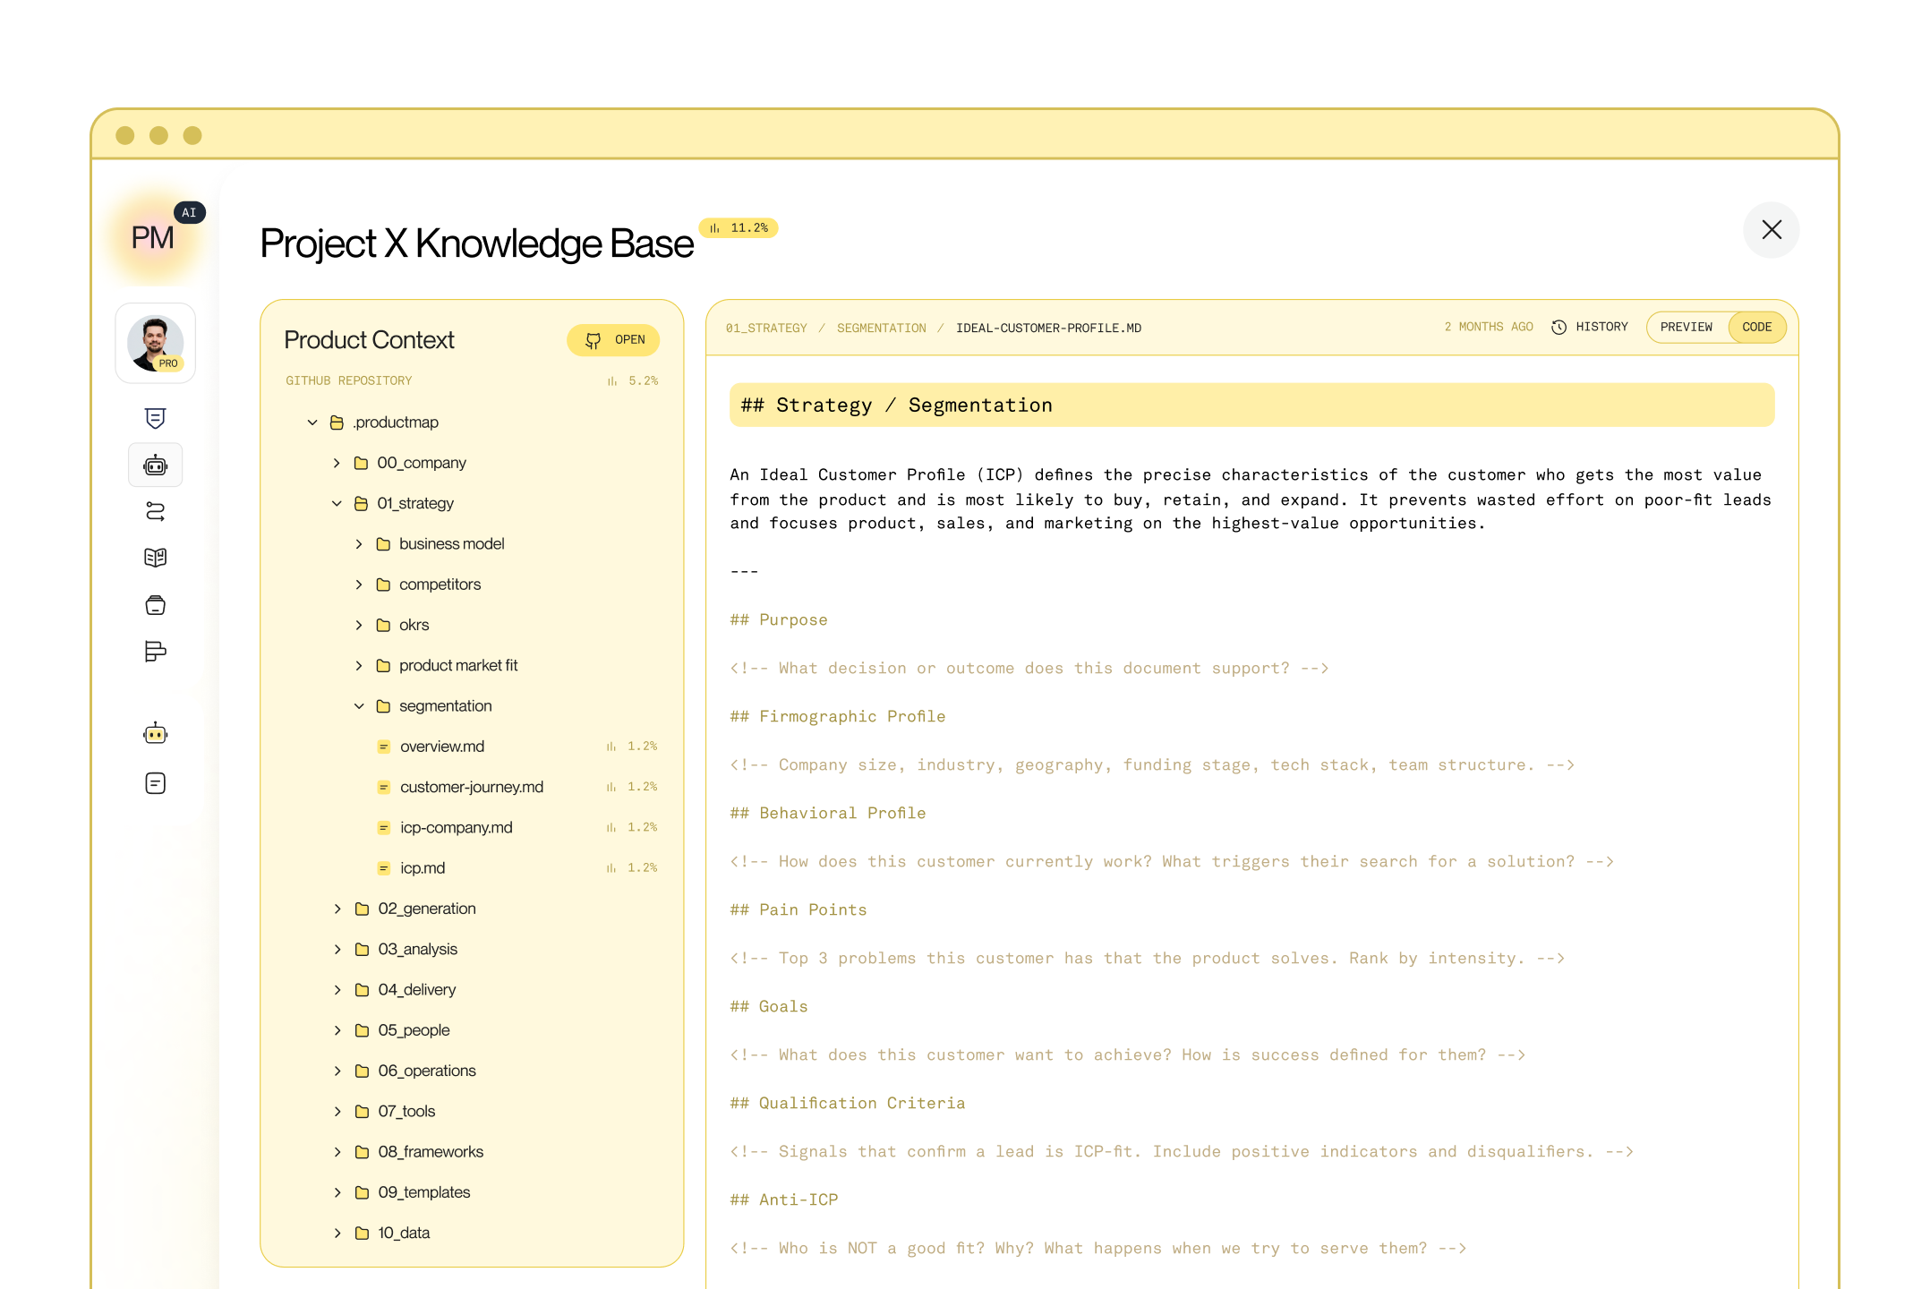Click the '## Pain Points' heading
Screen dimensions: 1930x1289
[798, 910]
